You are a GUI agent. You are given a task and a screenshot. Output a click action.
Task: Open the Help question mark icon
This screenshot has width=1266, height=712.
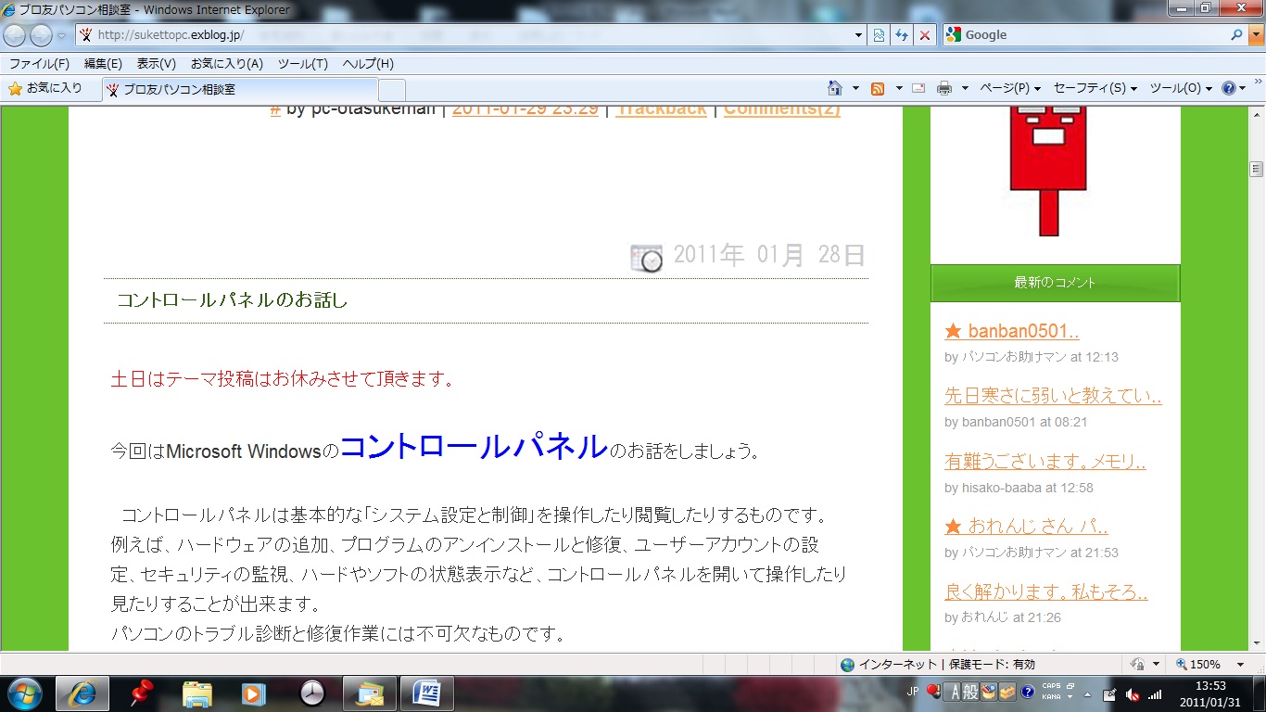point(1229,88)
